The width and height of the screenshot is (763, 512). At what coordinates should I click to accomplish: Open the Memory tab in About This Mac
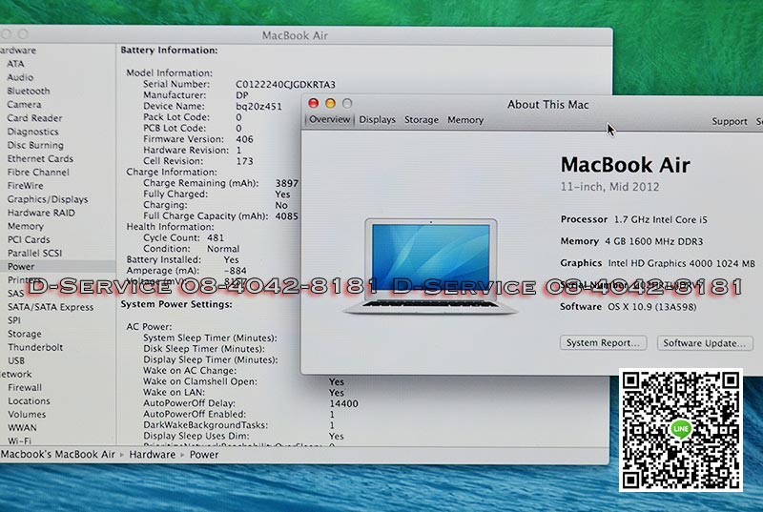pos(465,119)
